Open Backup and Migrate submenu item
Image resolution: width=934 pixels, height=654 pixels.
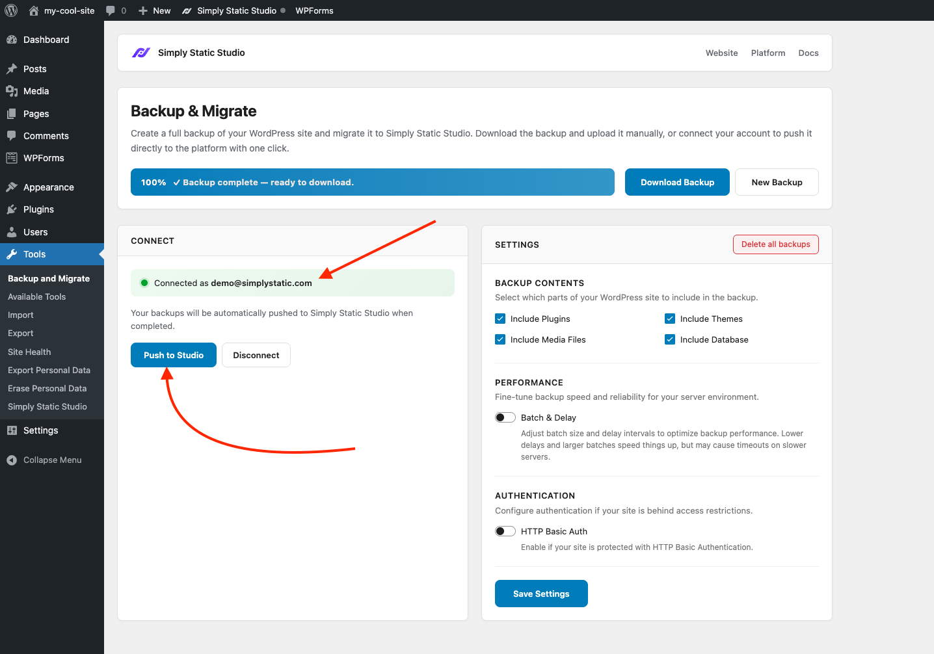click(49, 278)
